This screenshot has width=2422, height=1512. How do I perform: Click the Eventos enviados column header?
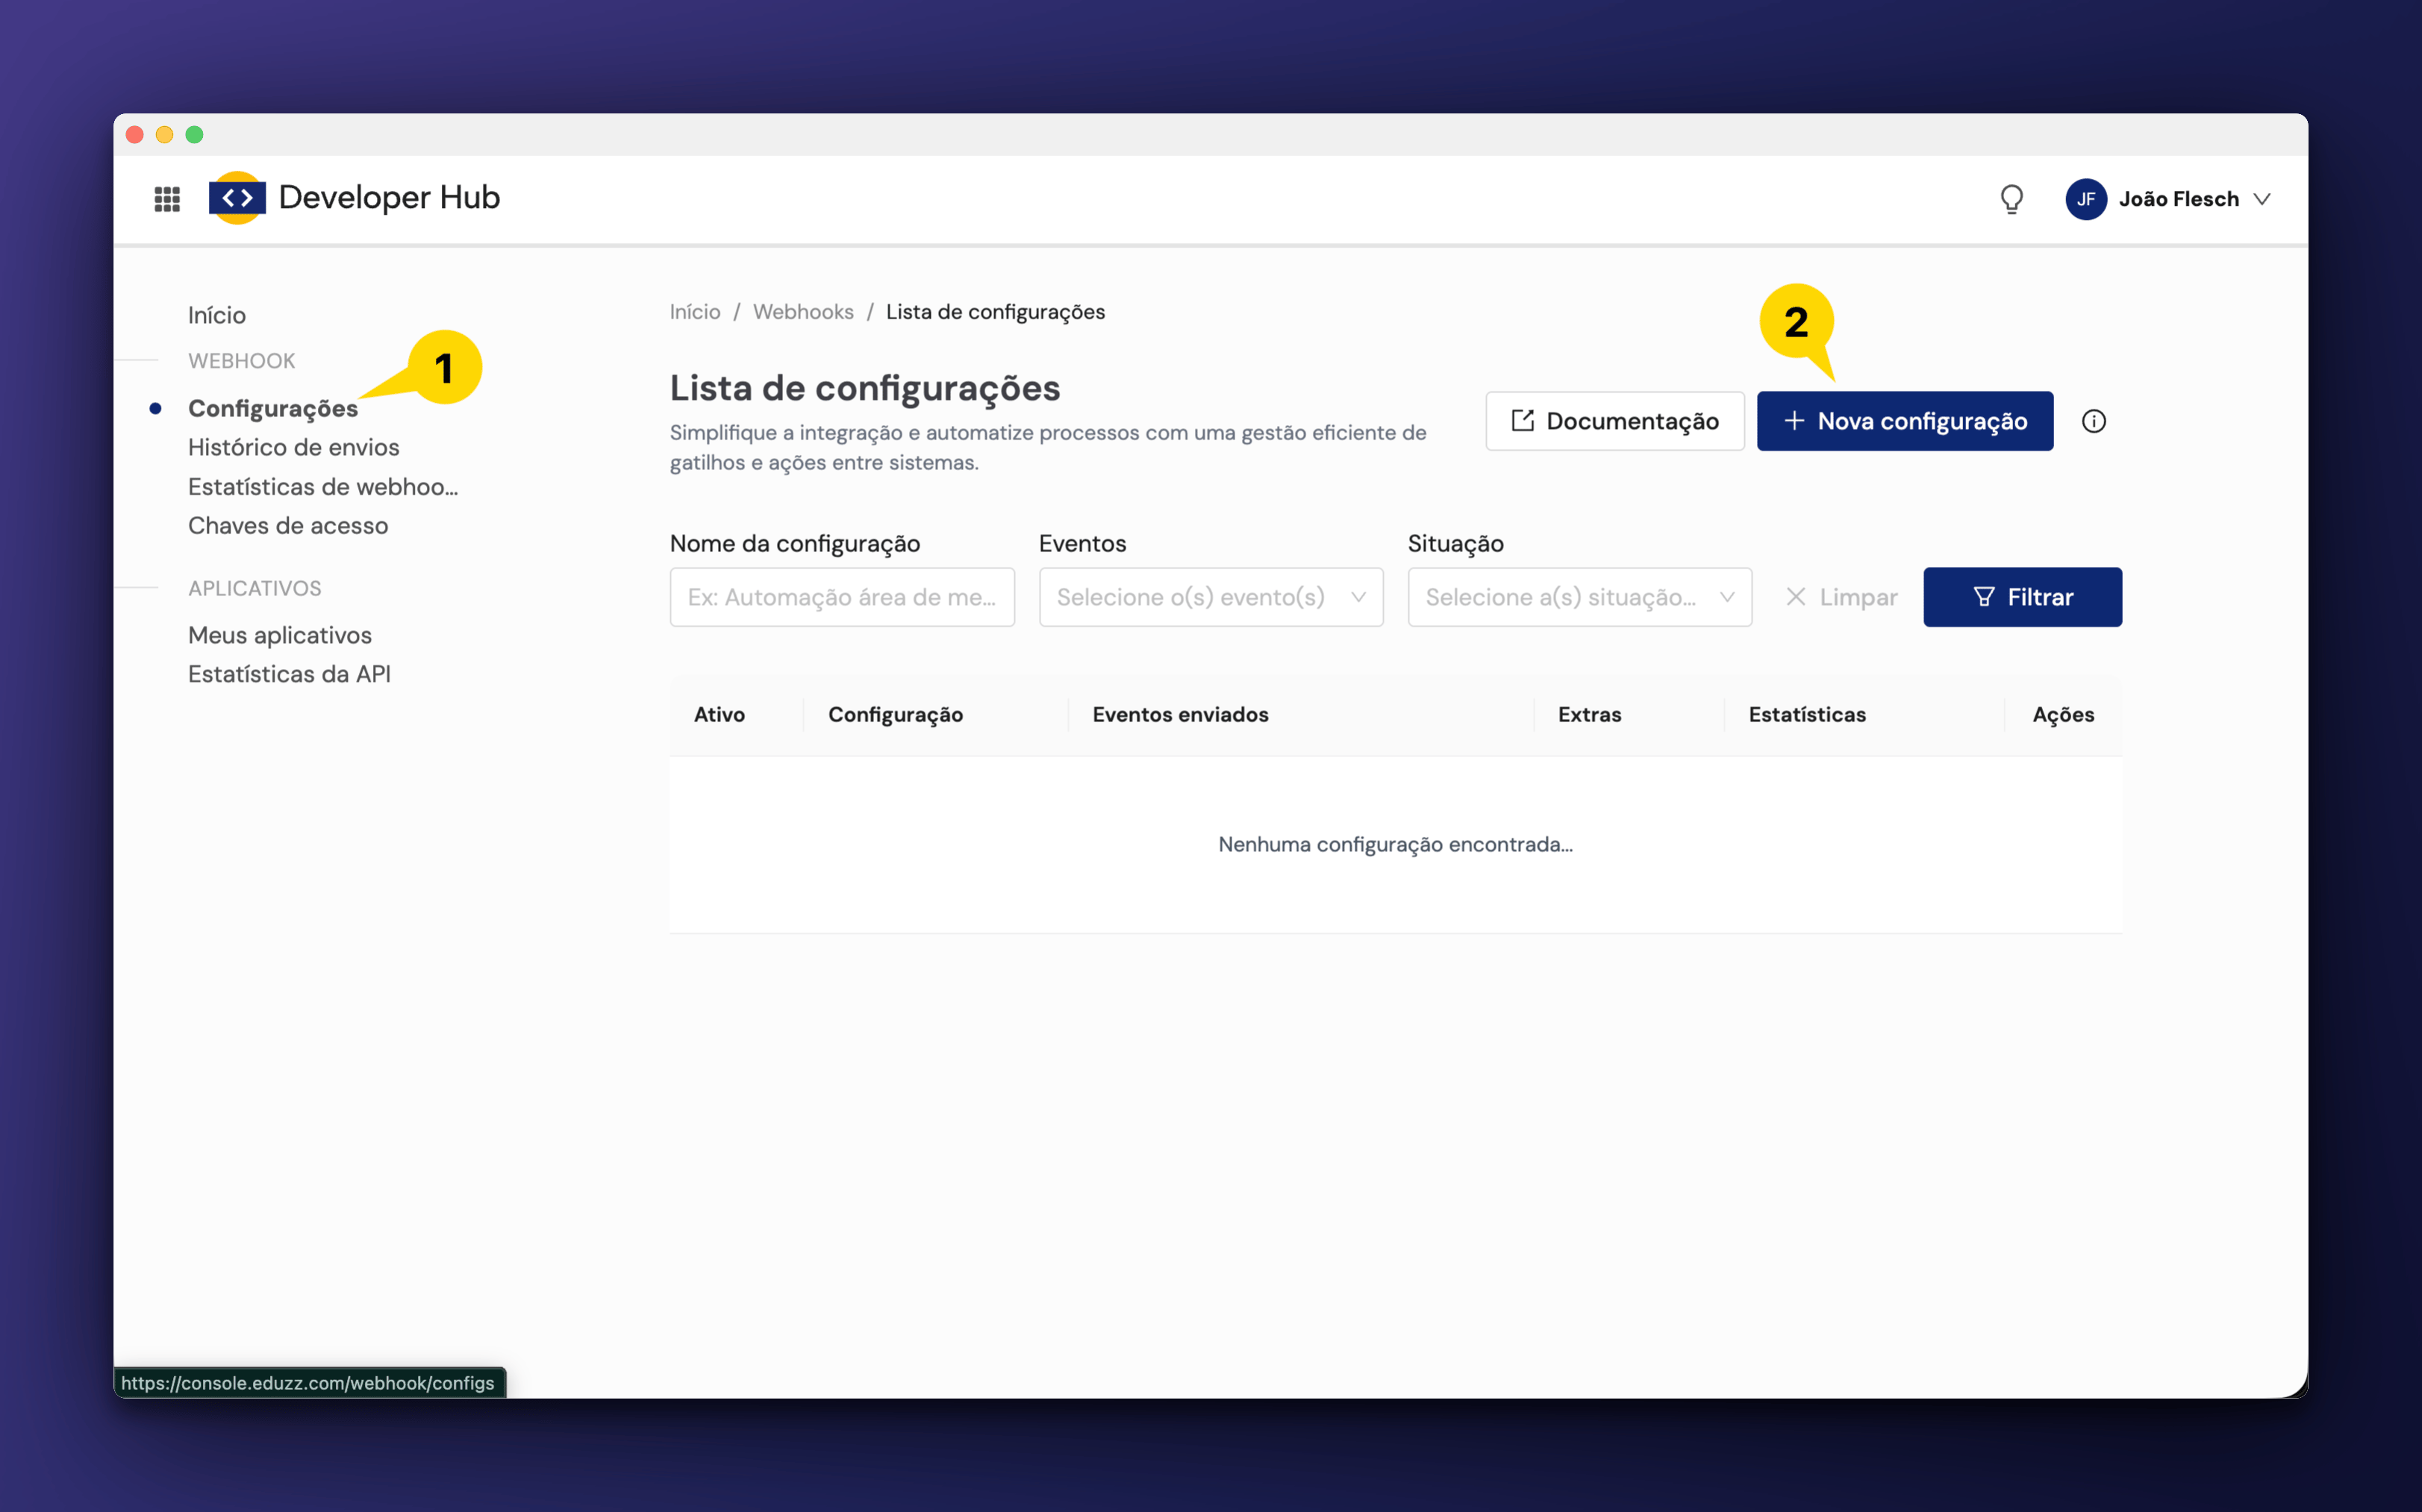click(x=1181, y=715)
